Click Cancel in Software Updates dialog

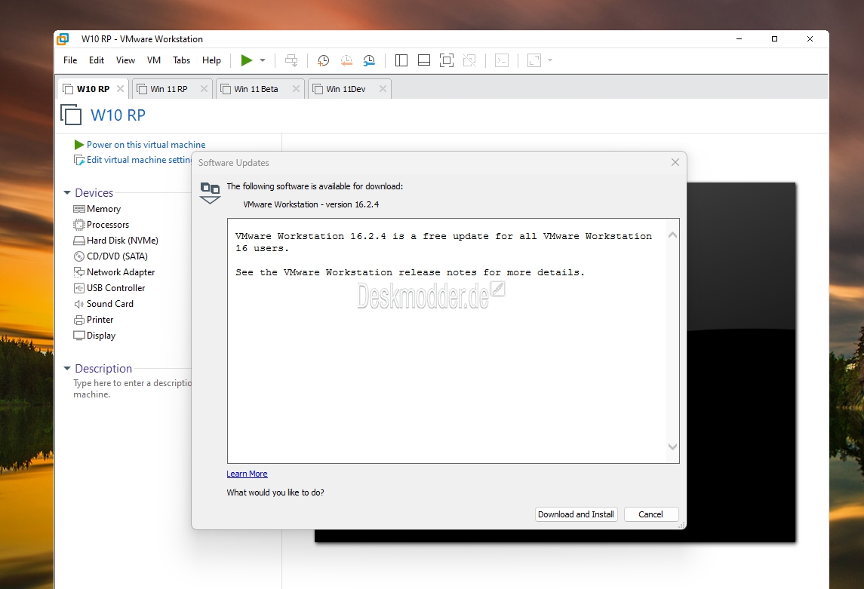click(x=650, y=514)
